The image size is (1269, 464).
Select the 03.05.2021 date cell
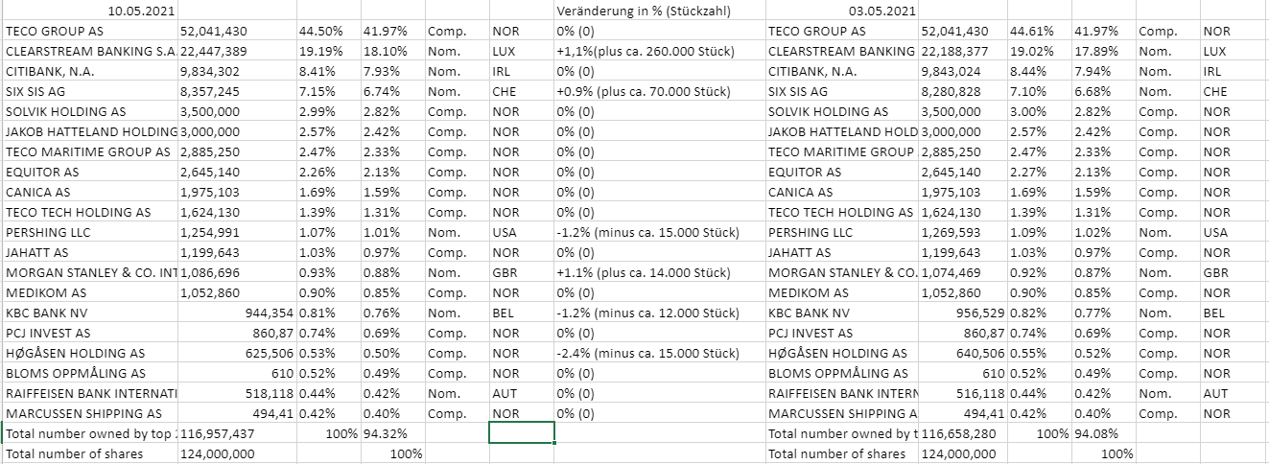[881, 12]
